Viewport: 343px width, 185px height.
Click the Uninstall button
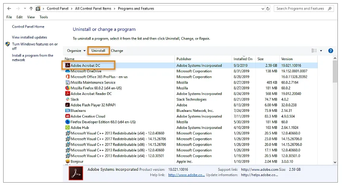click(99, 51)
